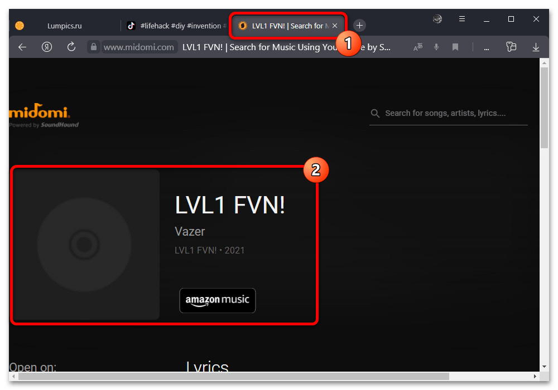The height and width of the screenshot is (390, 558).
Task: Click the horizontal scrollbar right arrow
Action: pos(535,376)
